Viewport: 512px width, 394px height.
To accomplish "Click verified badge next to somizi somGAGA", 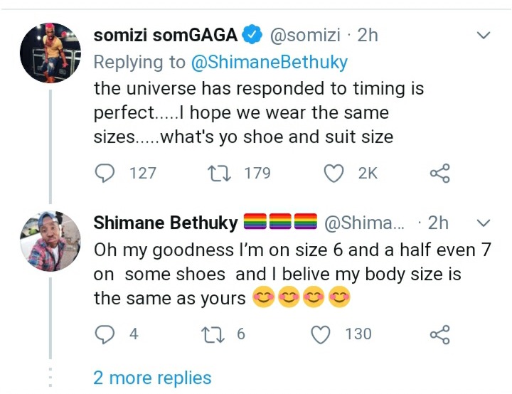I will tap(255, 34).
